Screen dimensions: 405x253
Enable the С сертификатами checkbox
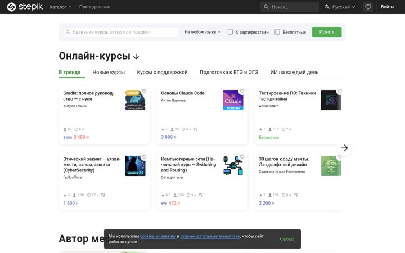230,32
